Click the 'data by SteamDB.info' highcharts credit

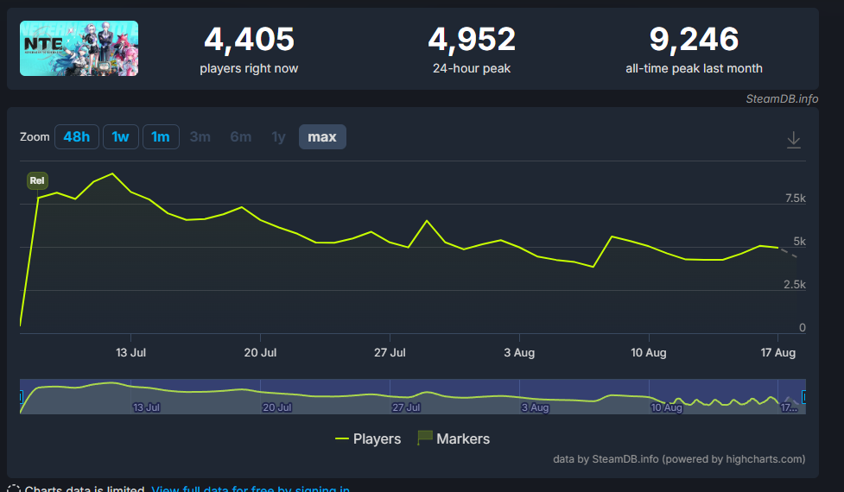point(679,459)
